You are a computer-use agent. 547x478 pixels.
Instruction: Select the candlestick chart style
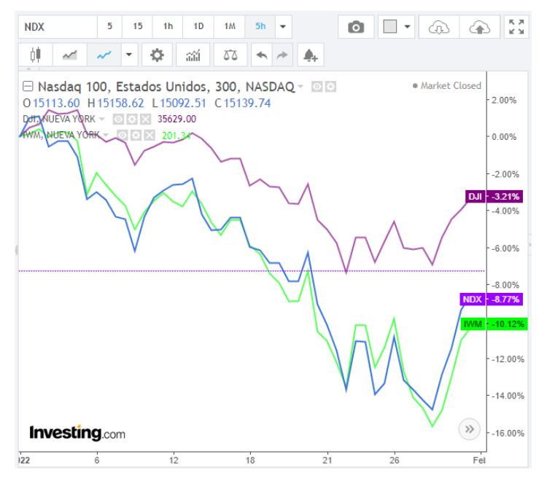[x=36, y=55]
